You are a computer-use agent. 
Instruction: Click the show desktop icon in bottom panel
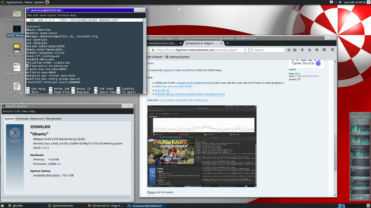click(x=3, y=205)
